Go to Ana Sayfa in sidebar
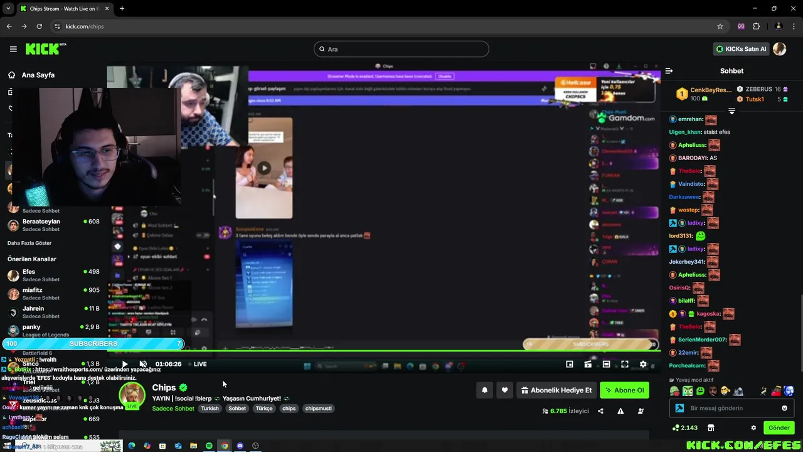Image resolution: width=803 pixels, height=452 pixels. coord(31,75)
